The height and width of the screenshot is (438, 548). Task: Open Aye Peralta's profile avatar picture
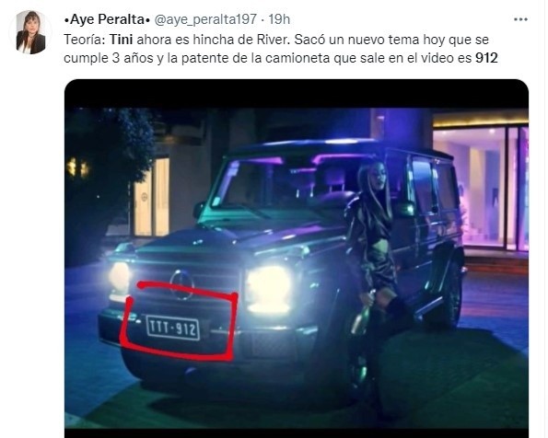coord(30,32)
